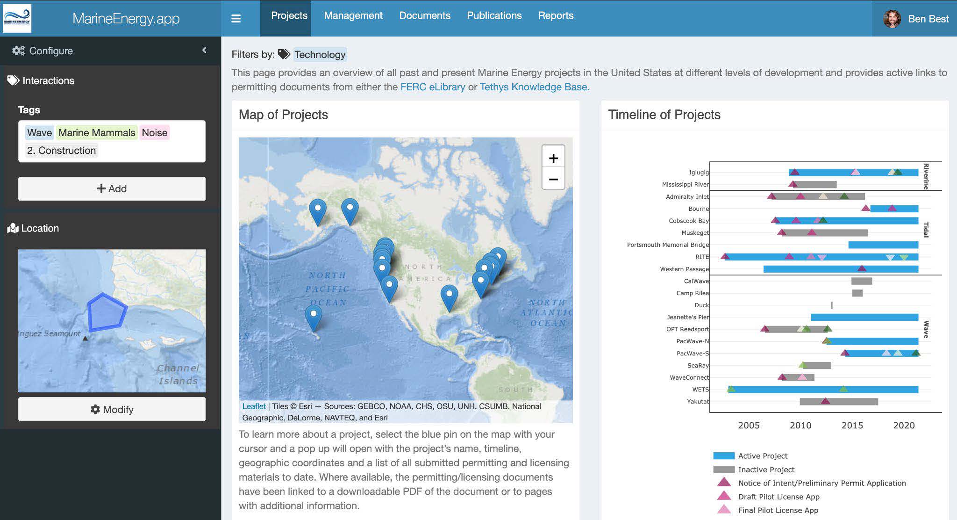This screenshot has height=520, width=957.
Task: Click the blue polygon on location map
Action: pos(107,312)
